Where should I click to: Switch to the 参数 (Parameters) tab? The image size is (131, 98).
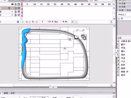(x=13, y=93)
